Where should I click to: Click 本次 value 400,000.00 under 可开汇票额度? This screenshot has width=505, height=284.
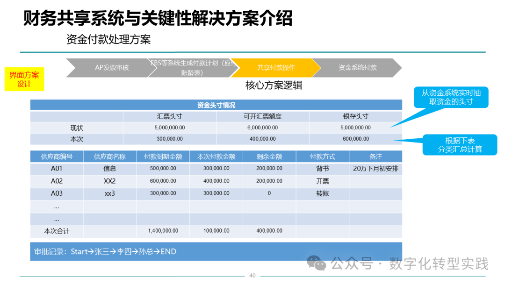[x=262, y=139]
